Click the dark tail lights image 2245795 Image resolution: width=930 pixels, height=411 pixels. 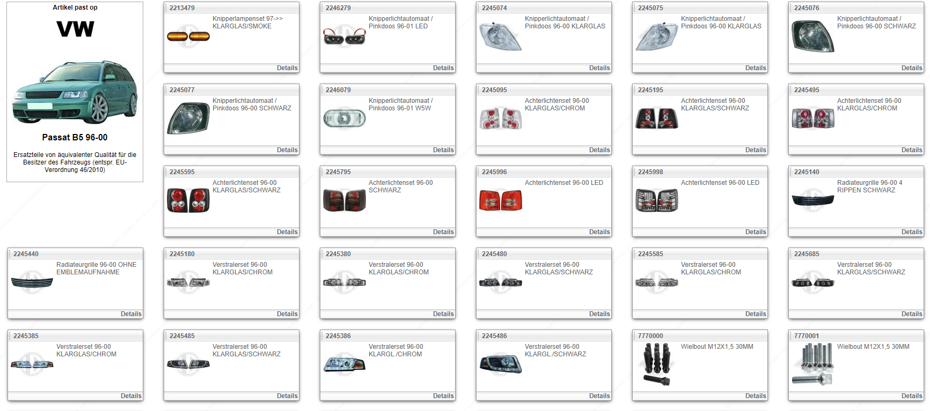pyautogui.click(x=345, y=200)
